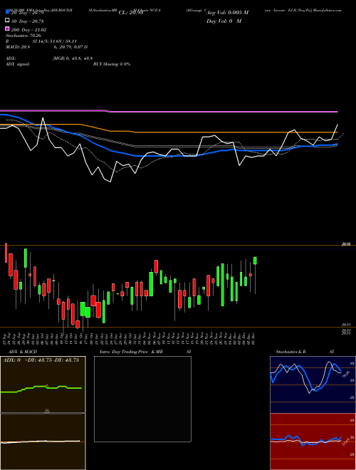The height and width of the screenshot is (470, 356).
Task: Click the red RSI indicator panel
Action: tap(313, 442)
